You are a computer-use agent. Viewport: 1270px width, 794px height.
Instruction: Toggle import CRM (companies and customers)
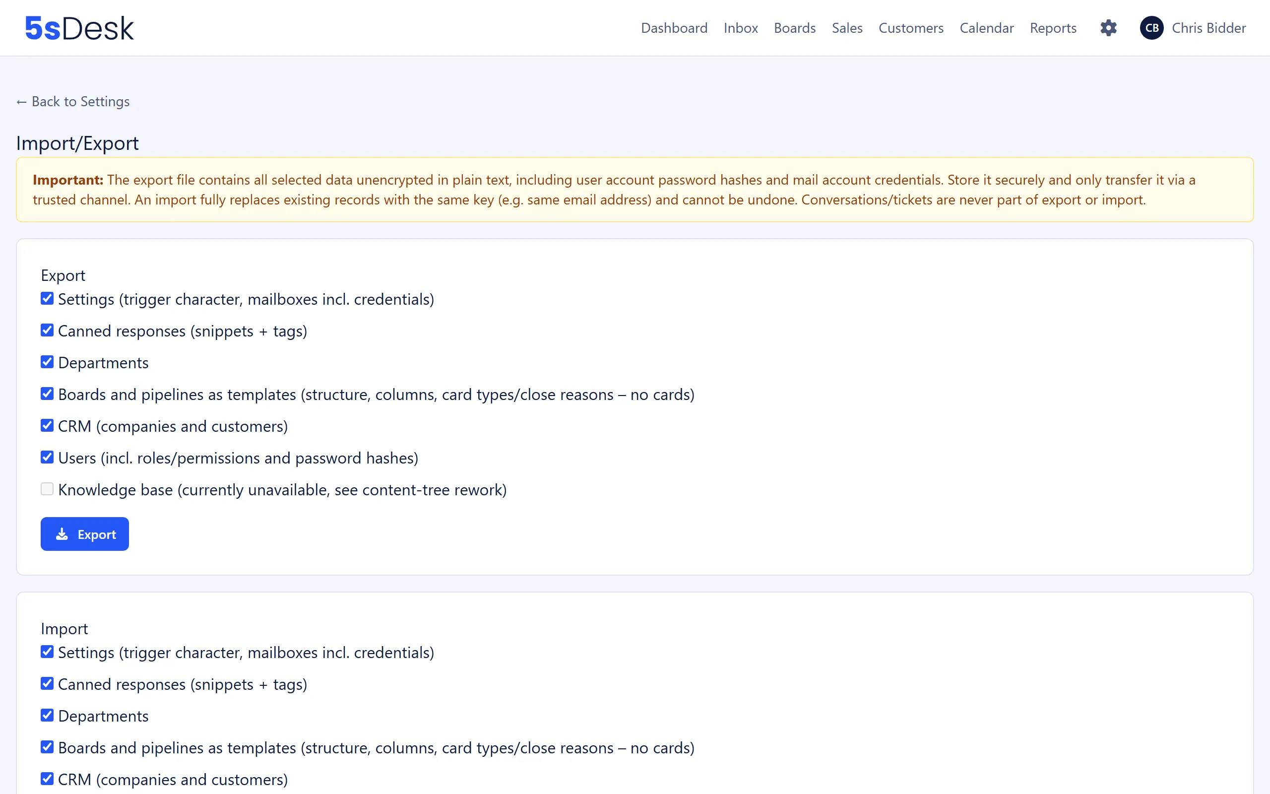point(47,779)
